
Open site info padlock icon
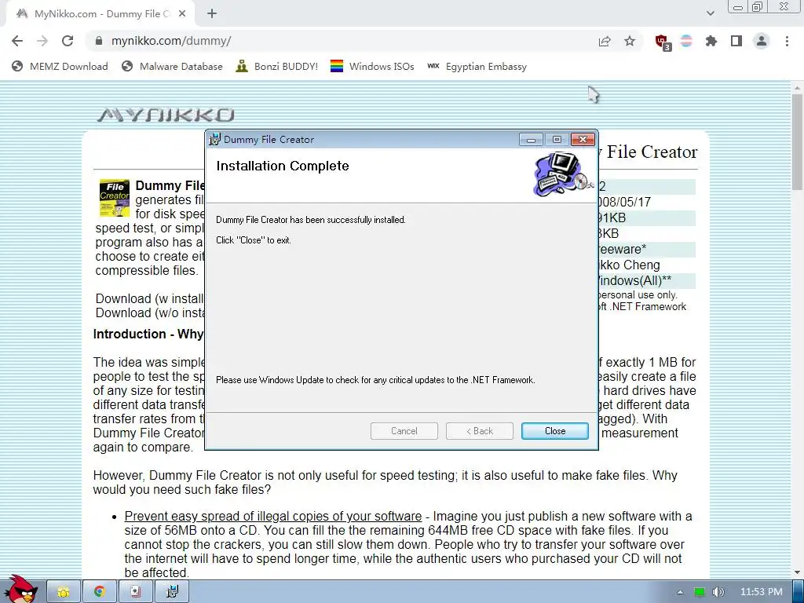tap(99, 41)
